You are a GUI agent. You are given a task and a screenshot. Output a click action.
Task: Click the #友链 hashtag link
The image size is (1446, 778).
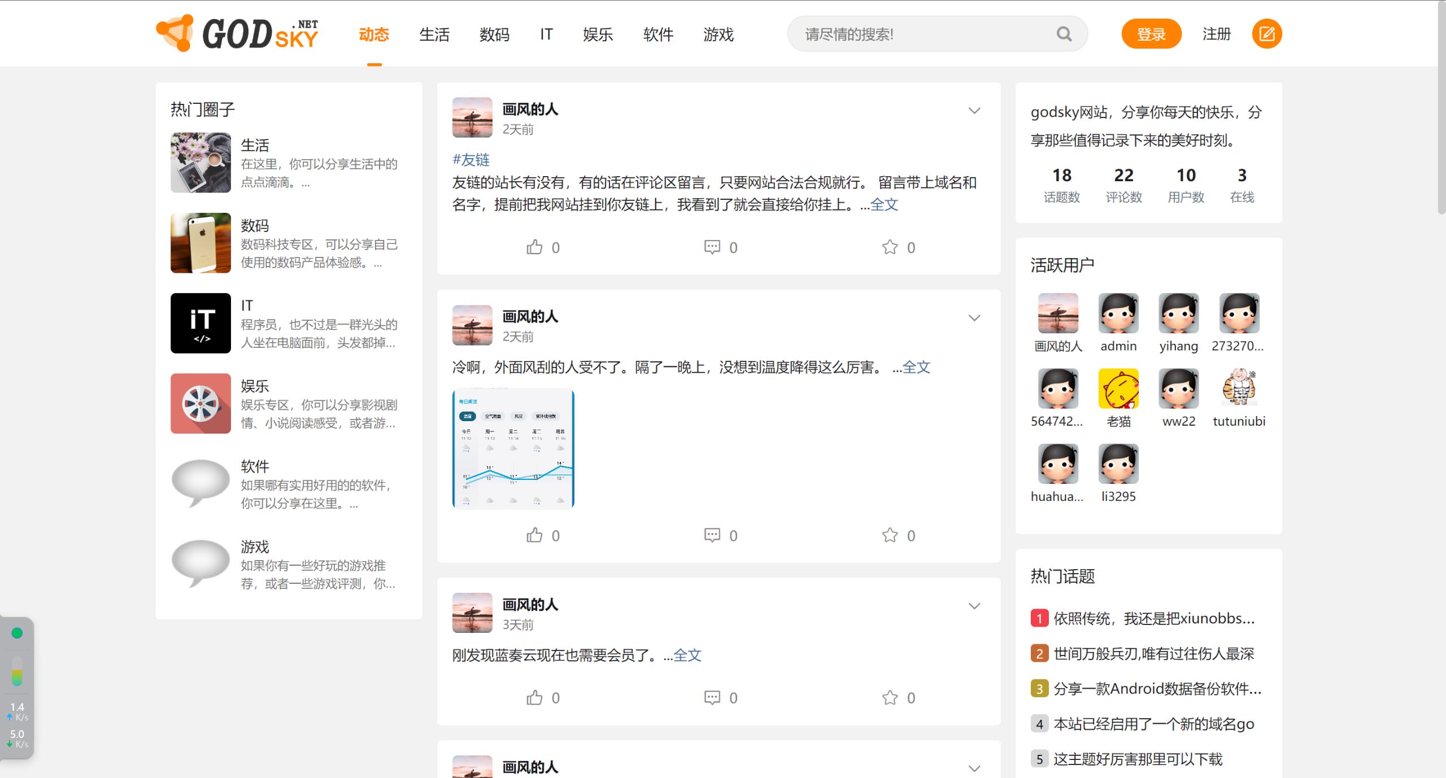pyautogui.click(x=471, y=160)
